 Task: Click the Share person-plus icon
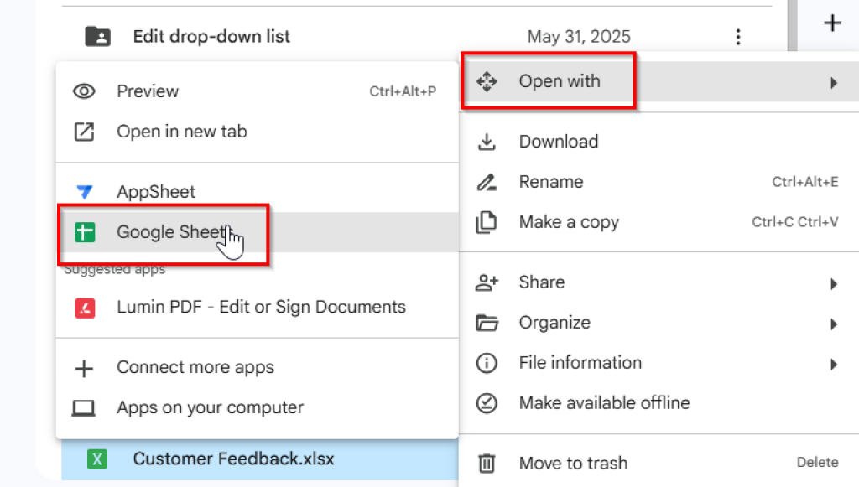[487, 282]
